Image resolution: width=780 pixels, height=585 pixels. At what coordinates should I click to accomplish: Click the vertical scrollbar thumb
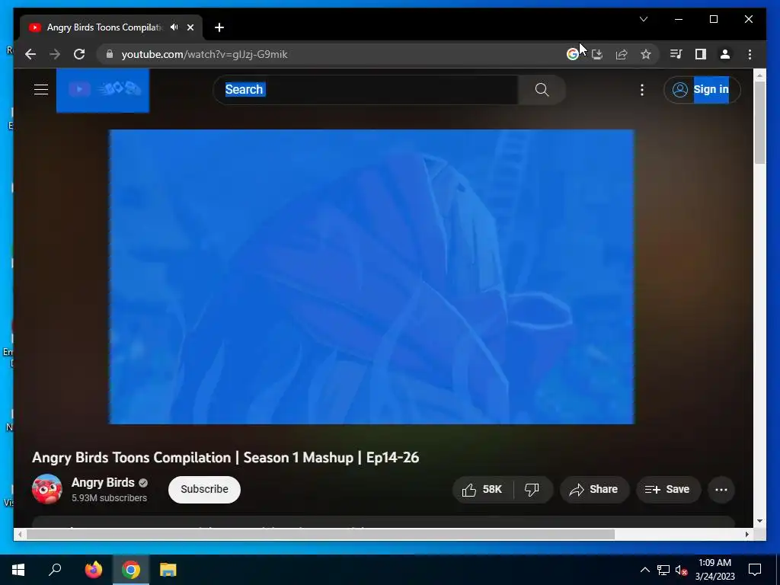tap(759, 123)
